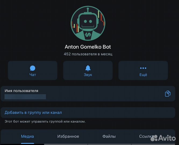Switch to the Медиа tab

27,136
